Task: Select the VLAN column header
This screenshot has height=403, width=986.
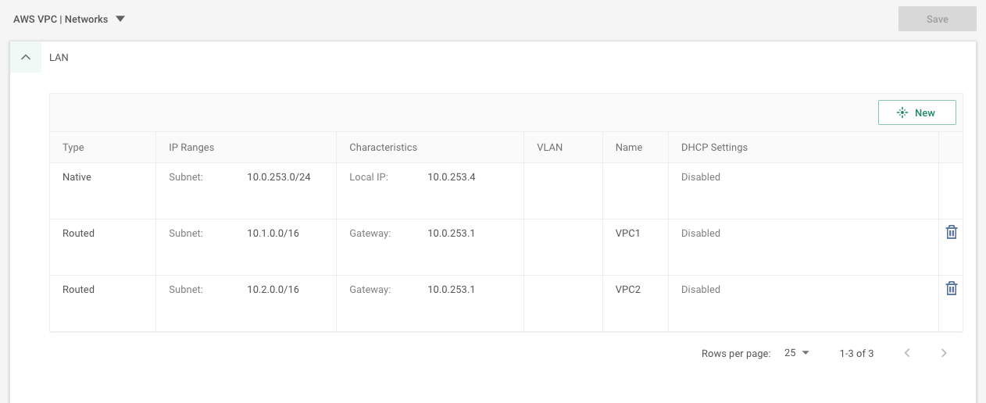Action: (x=550, y=147)
